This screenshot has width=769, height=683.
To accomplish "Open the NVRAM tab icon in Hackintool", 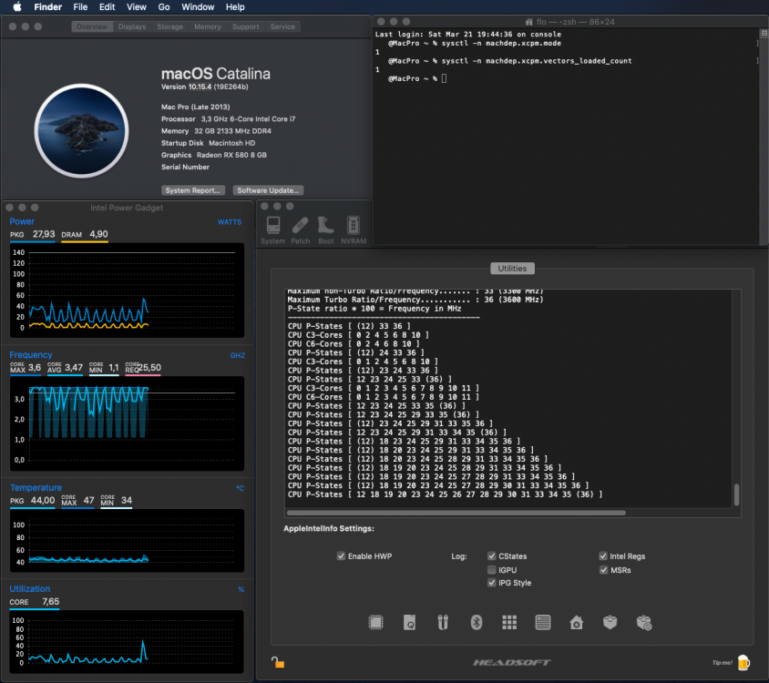I will [354, 229].
